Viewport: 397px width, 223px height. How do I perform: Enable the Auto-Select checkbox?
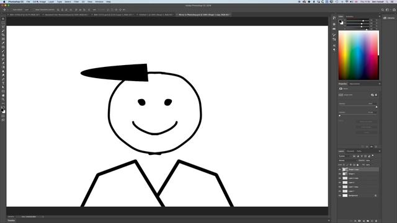coord(12,10)
